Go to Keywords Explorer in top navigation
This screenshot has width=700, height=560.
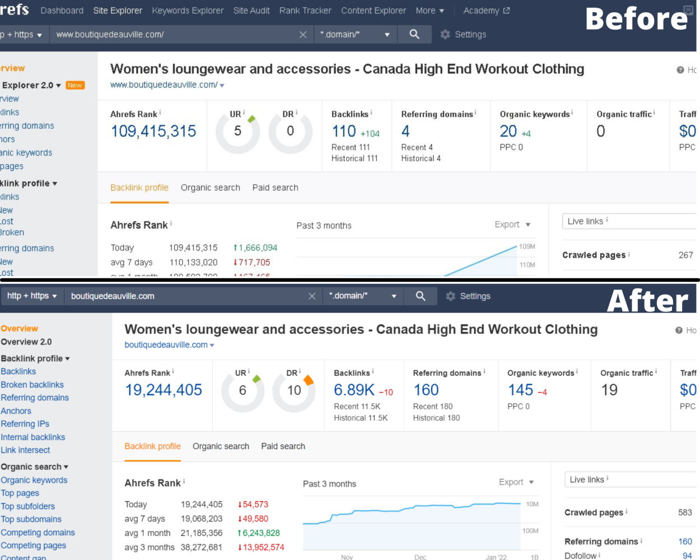click(188, 11)
